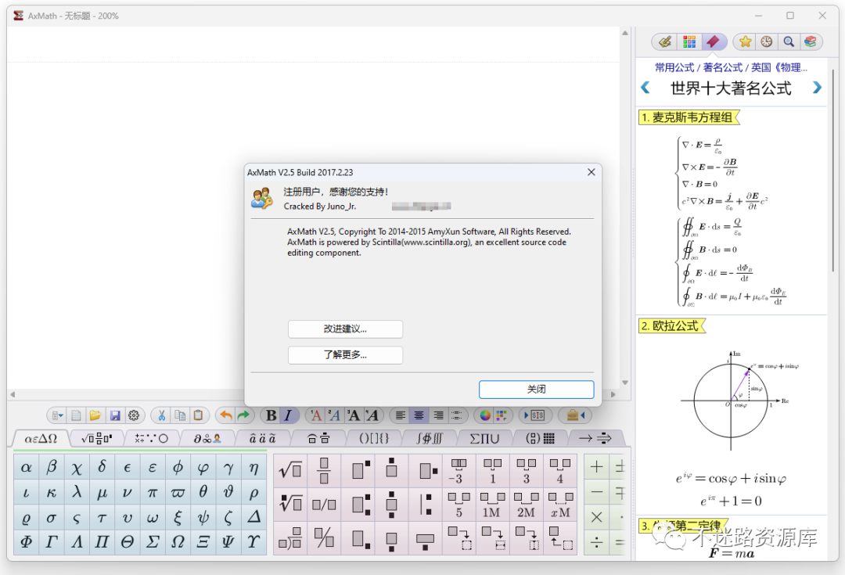The height and width of the screenshot is (575, 845).
Task: Create a new document via toolbar
Action: tap(76, 415)
